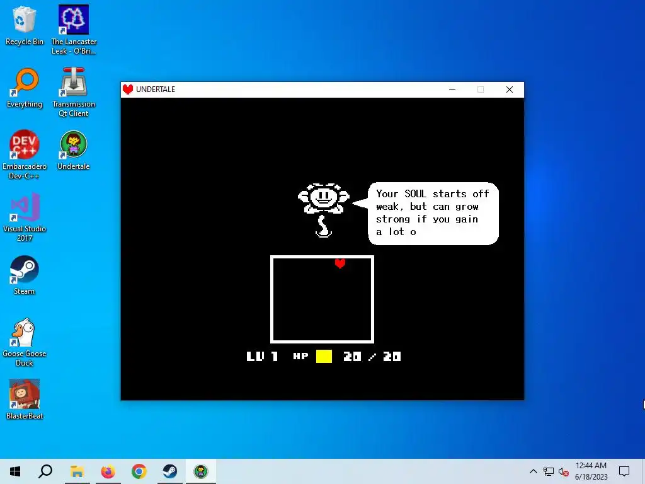Close the UNDERTALE window
Viewport: 645px width, 484px height.
(x=509, y=89)
